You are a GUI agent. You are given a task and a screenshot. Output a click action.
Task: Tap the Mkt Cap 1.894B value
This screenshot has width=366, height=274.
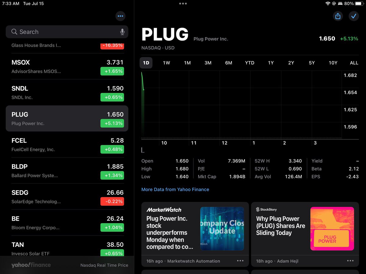click(x=237, y=177)
